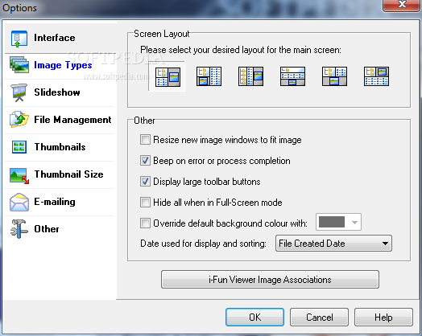
Task: Open E-mailing envelope icon
Action: pos(19,202)
